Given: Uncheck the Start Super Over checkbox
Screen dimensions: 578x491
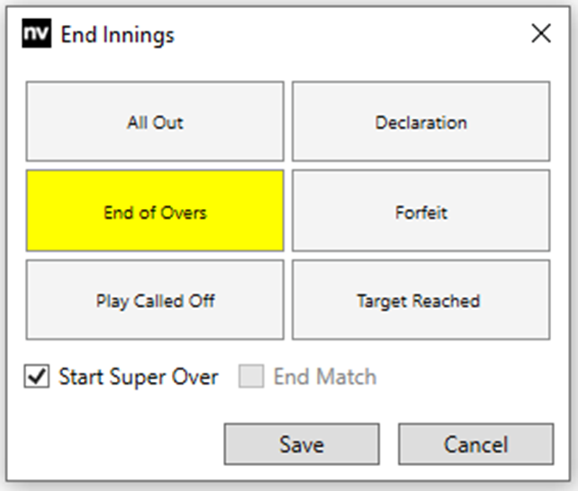Looking at the screenshot, I should tap(37, 377).
